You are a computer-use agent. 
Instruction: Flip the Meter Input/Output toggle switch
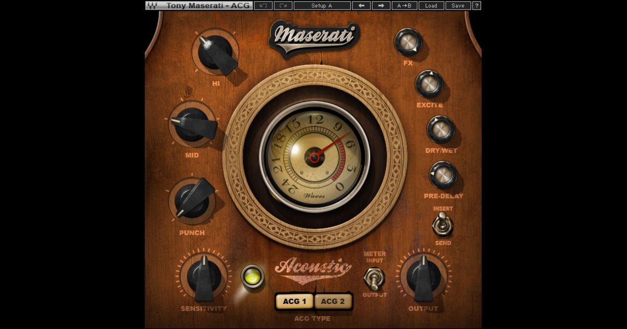[x=374, y=278]
